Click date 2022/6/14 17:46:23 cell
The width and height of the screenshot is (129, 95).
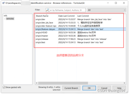(67, 39)
